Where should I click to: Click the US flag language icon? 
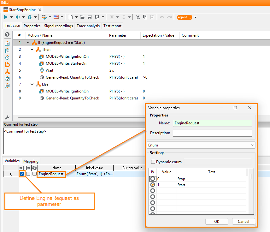[x=56, y=17]
